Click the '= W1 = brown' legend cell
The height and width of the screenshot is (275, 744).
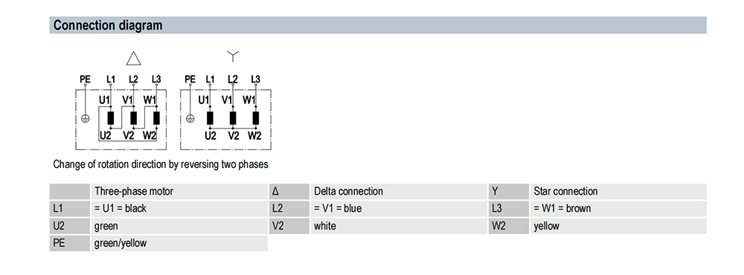tap(618, 209)
